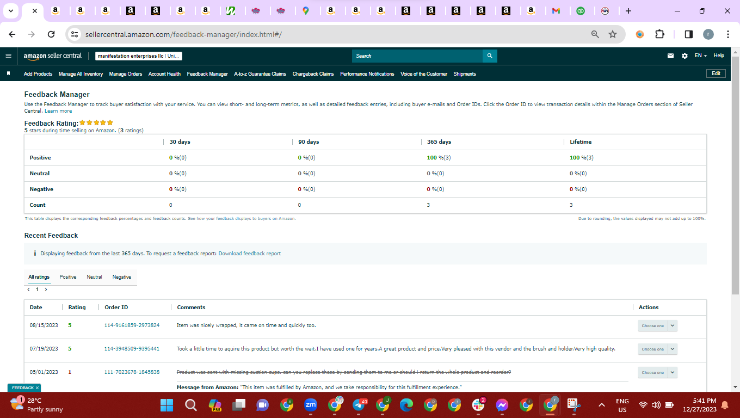Open Windows taskbar search
The image size is (740, 418).
190,405
